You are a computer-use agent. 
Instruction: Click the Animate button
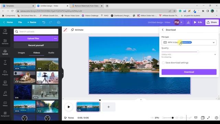click(77, 30)
